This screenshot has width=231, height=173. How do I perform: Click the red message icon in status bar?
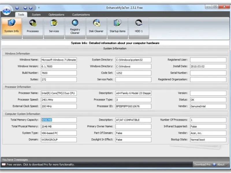coord(3,164)
